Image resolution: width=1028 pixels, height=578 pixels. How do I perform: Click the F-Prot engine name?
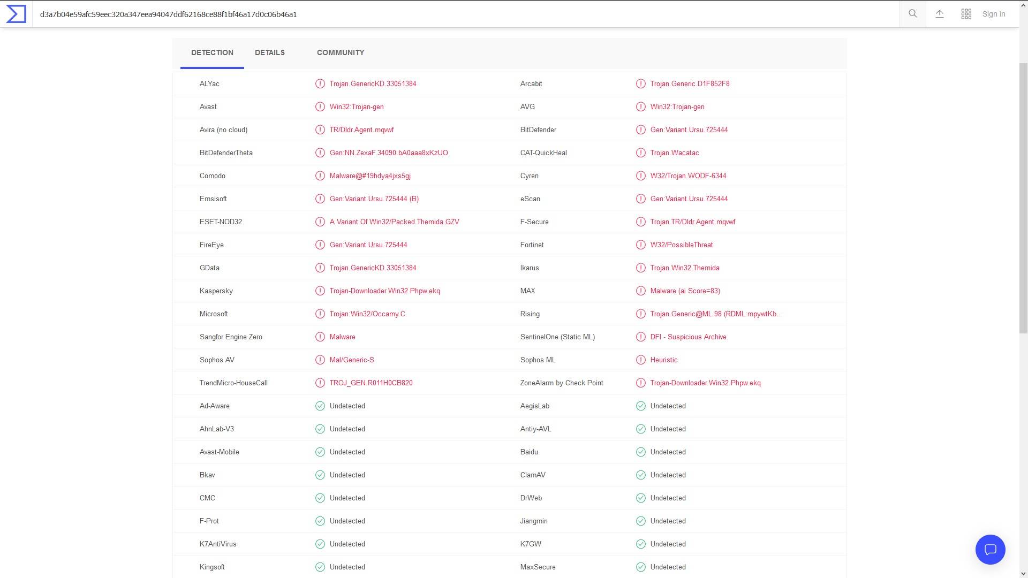click(209, 521)
